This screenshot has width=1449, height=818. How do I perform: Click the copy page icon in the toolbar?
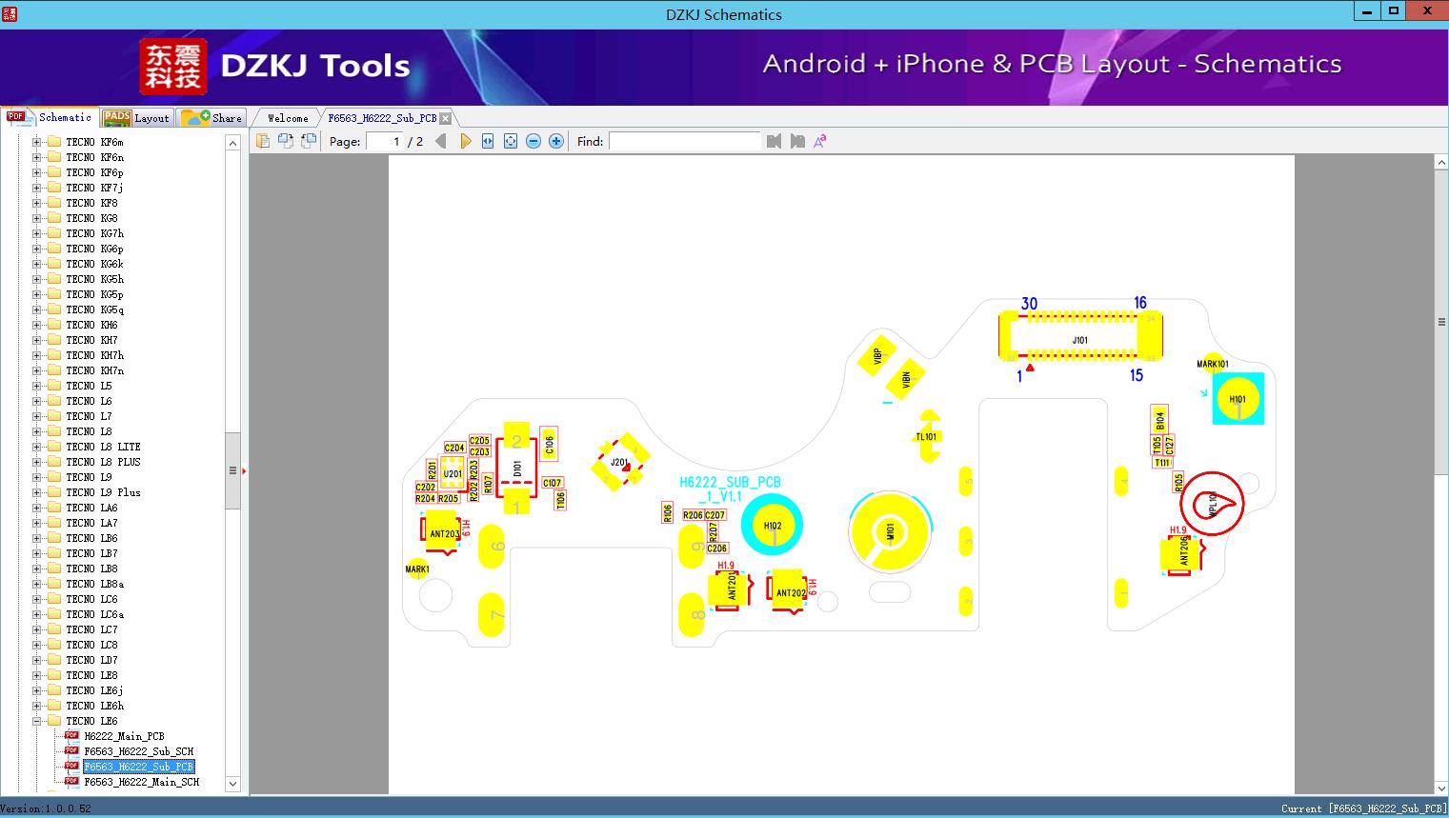tap(263, 141)
